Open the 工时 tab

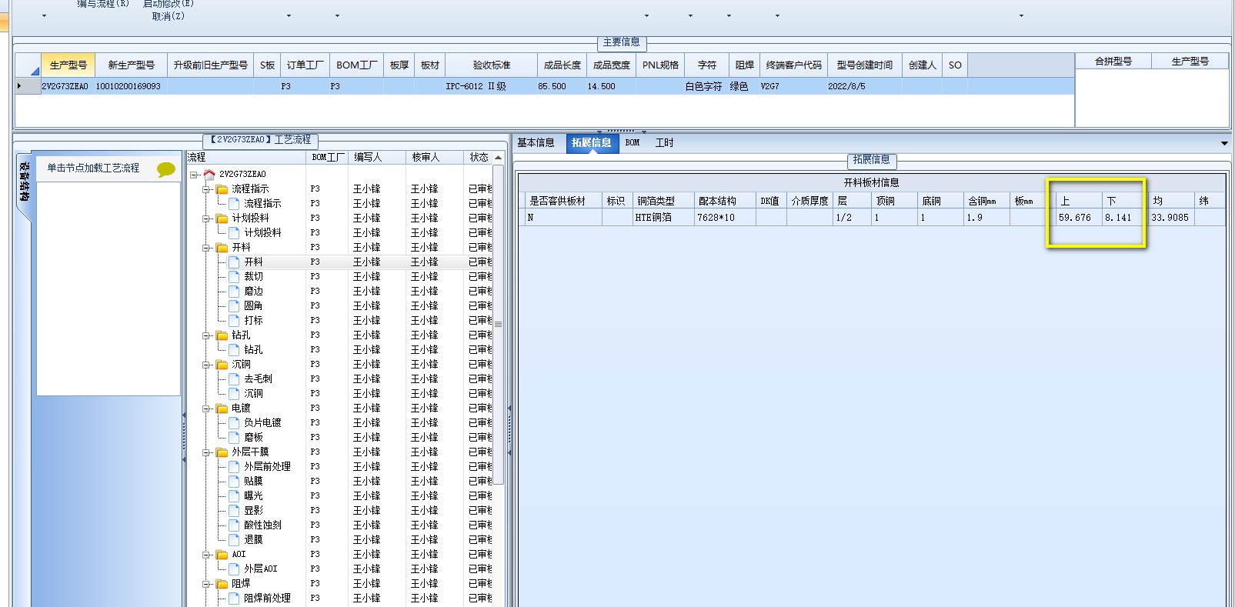click(664, 142)
